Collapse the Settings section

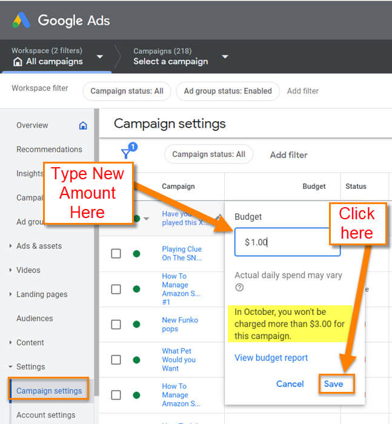tap(10, 366)
